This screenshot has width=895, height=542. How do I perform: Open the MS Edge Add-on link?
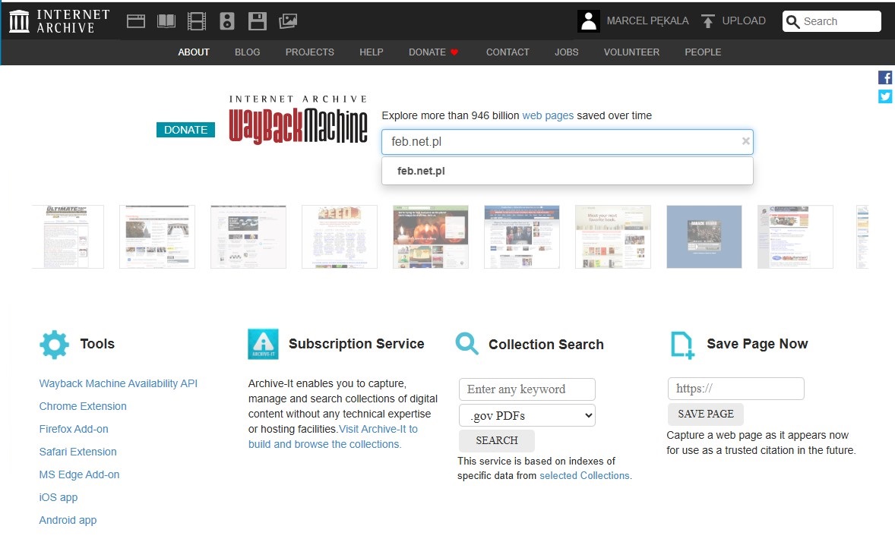tap(79, 474)
